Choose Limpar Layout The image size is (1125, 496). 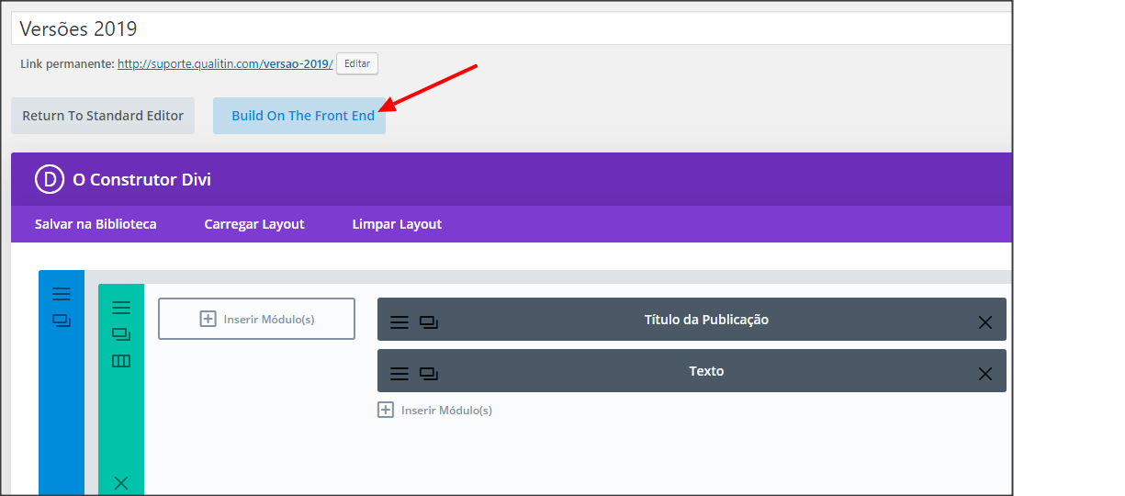pyautogui.click(x=397, y=224)
